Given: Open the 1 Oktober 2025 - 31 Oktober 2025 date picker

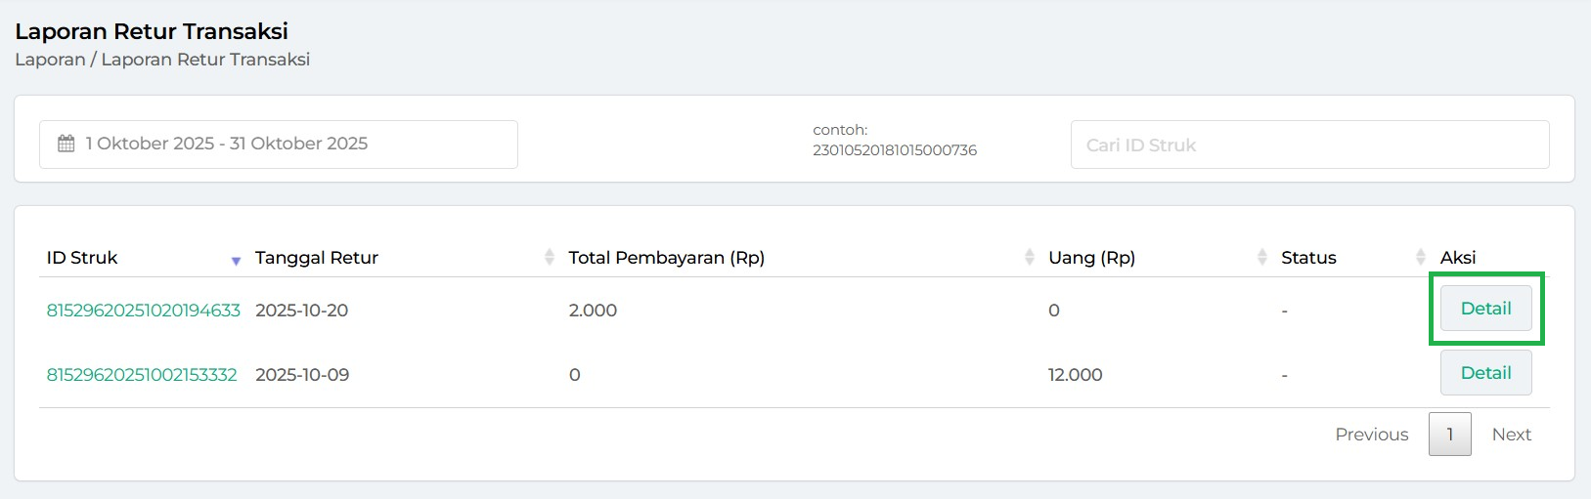Looking at the screenshot, I should 278,145.
